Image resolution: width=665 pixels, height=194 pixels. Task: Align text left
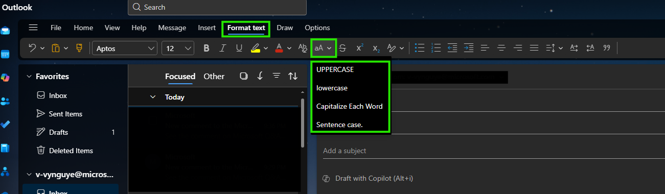pyautogui.click(x=485, y=48)
